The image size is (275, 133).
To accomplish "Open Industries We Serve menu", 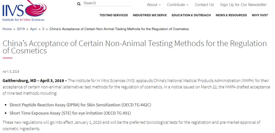I will coord(150,15).
